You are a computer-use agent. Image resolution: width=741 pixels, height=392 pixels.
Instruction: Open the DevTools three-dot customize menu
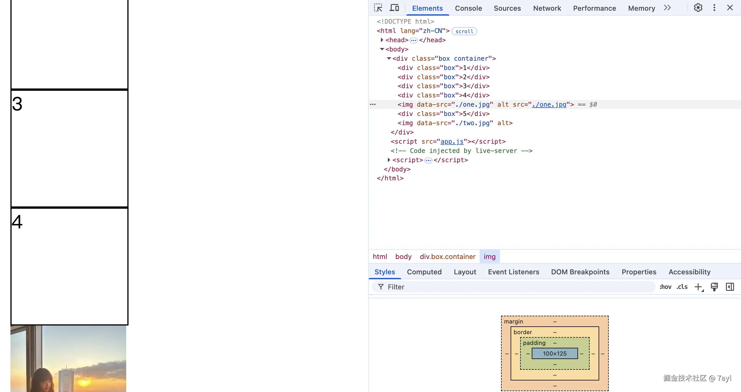714,8
